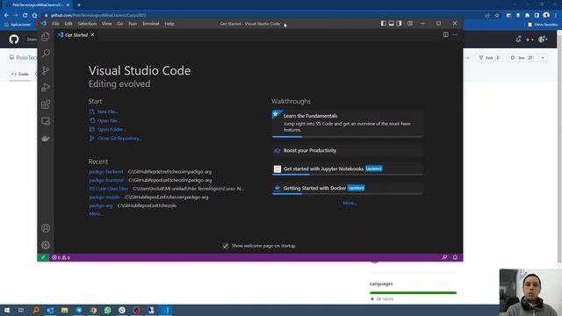Uncheck Show welcome page on startup
Screen dimensions: 562x316
coord(225,246)
